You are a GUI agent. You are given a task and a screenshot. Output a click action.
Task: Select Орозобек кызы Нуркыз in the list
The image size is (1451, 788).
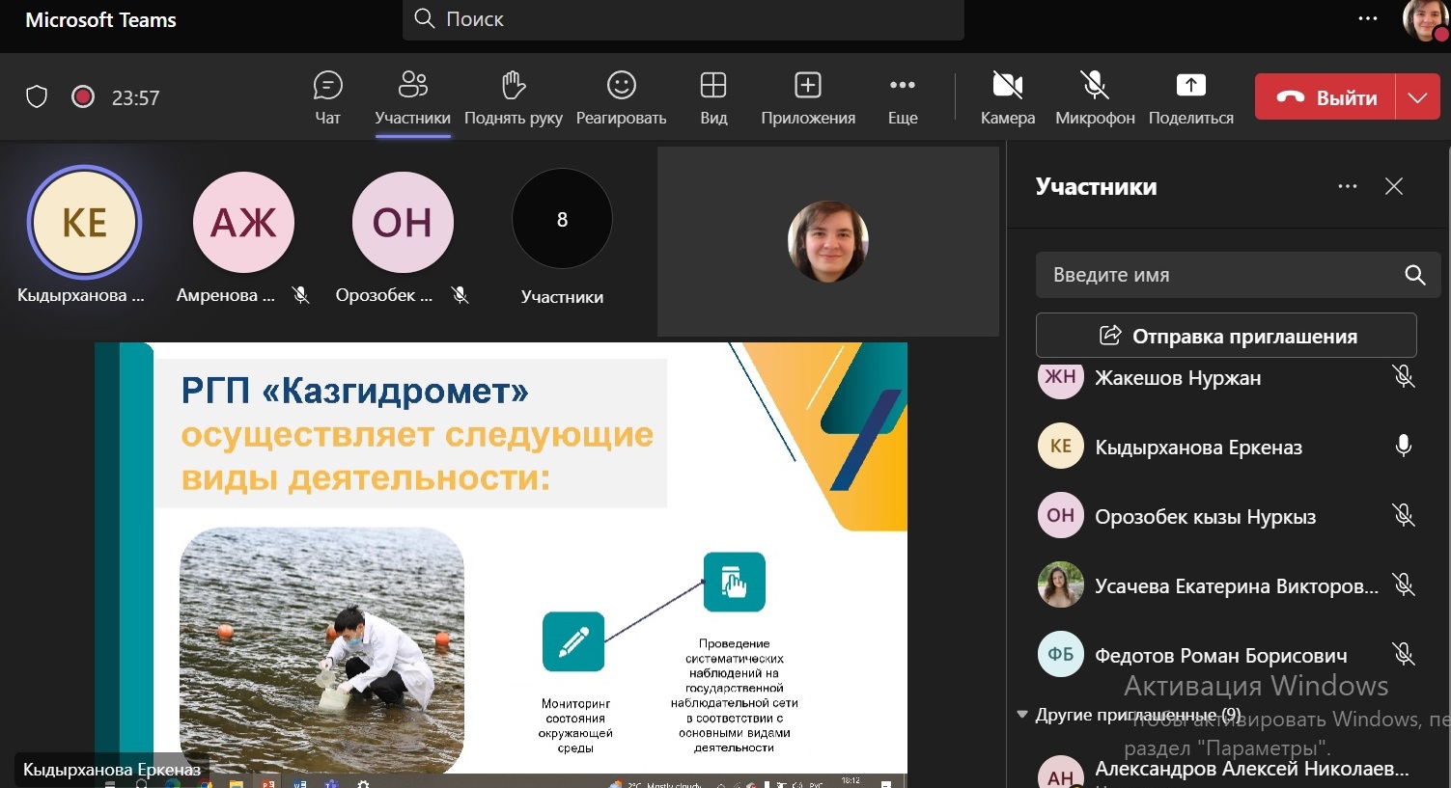point(1226,516)
